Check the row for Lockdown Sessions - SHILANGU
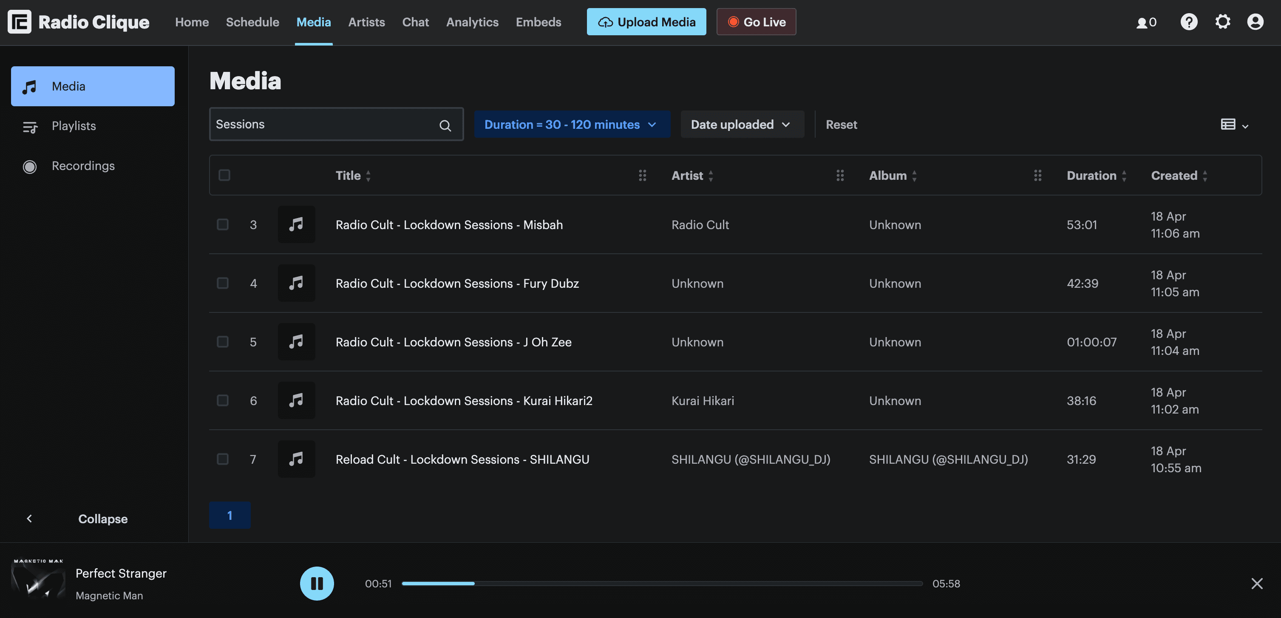 [x=222, y=459]
